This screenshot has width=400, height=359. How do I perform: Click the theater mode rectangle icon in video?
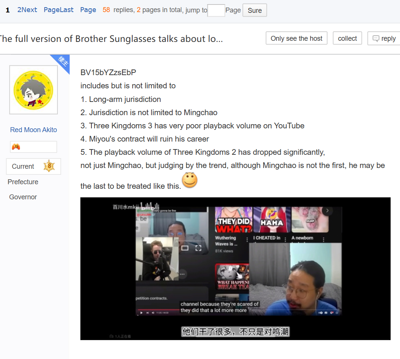pyautogui.click(x=185, y=248)
